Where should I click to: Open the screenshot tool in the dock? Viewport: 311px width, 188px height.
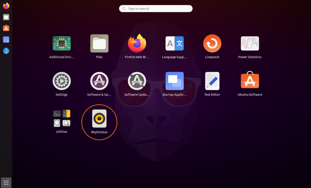(x=6, y=40)
